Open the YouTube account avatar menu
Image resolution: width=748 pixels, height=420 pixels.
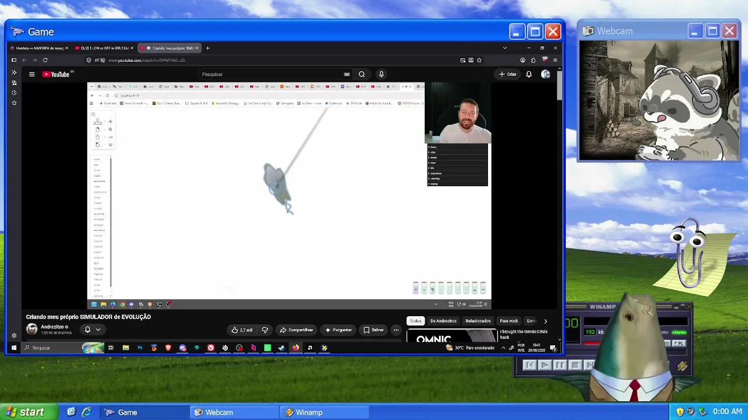click(546, 74)
